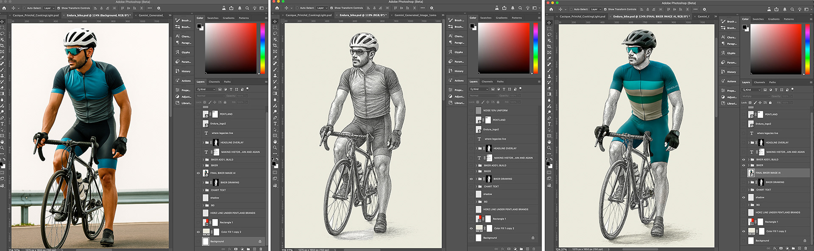Hide the shadow layer in the right window

pos(744,197)
